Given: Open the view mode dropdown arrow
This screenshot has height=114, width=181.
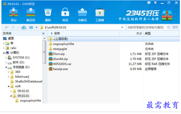Looking at the screenshot, I should (36, 28).
